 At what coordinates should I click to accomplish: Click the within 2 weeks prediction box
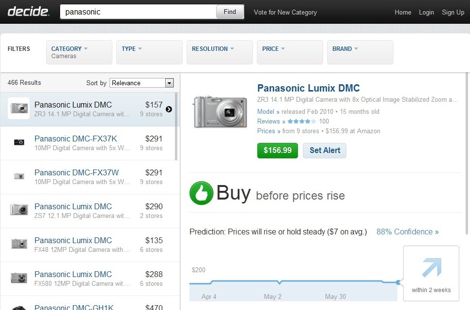click(x=431, y=273)
